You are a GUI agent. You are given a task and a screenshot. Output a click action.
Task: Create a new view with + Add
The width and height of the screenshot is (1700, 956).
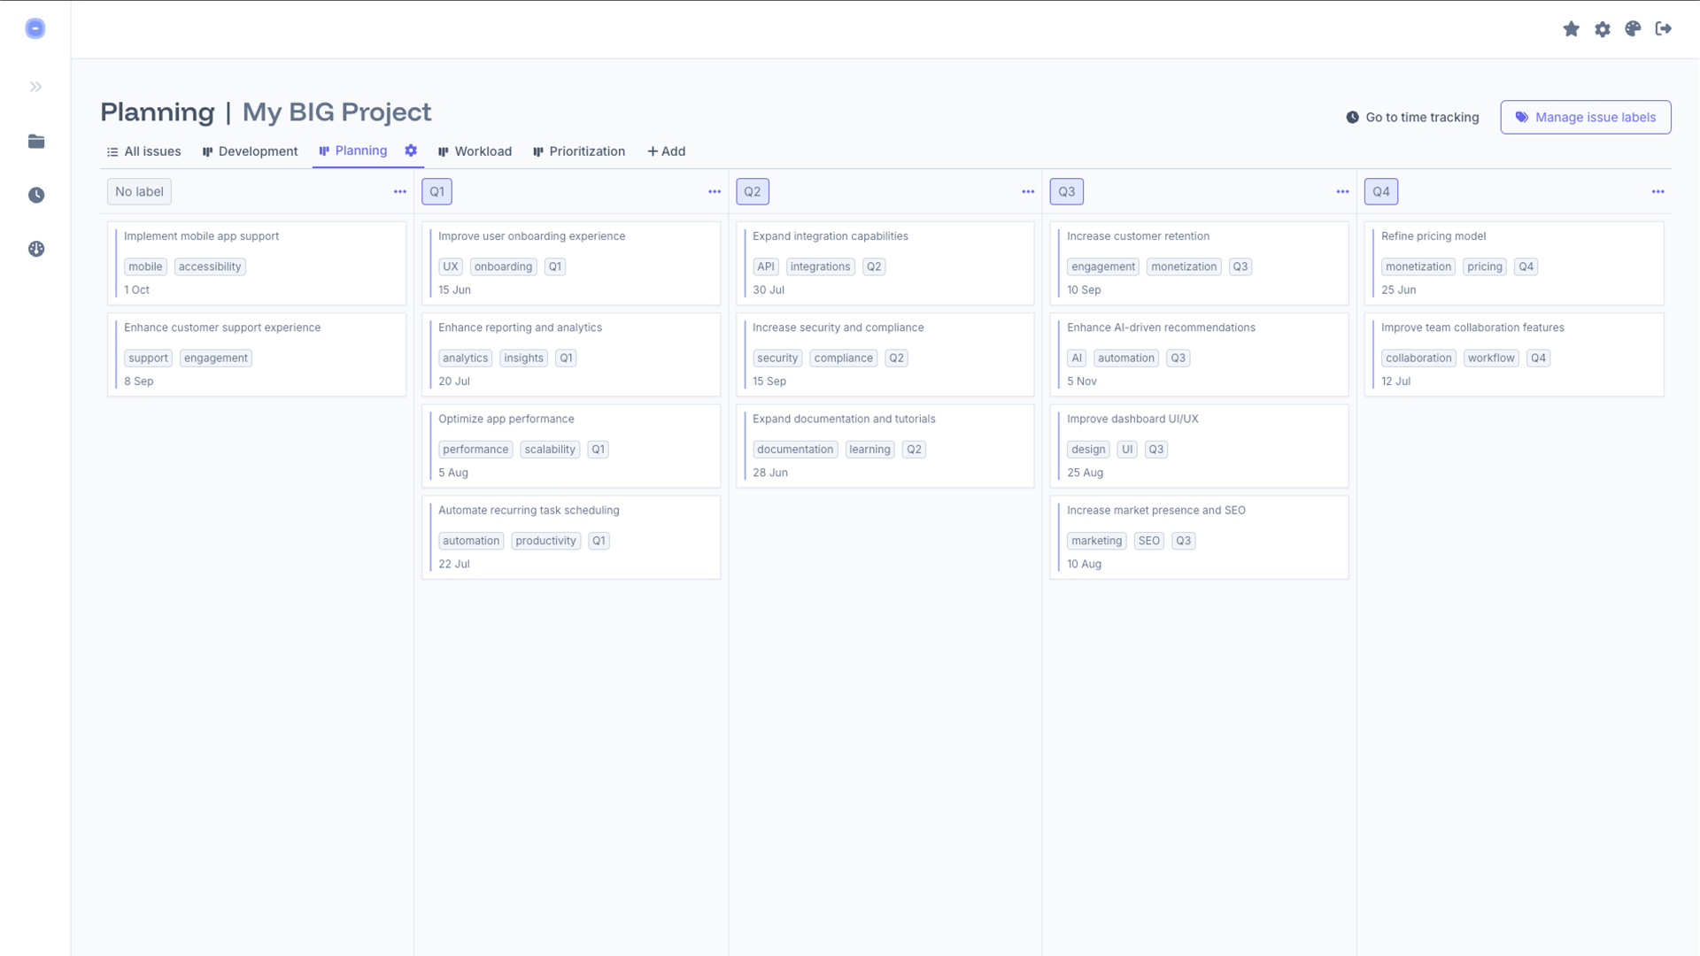[667, 150]
